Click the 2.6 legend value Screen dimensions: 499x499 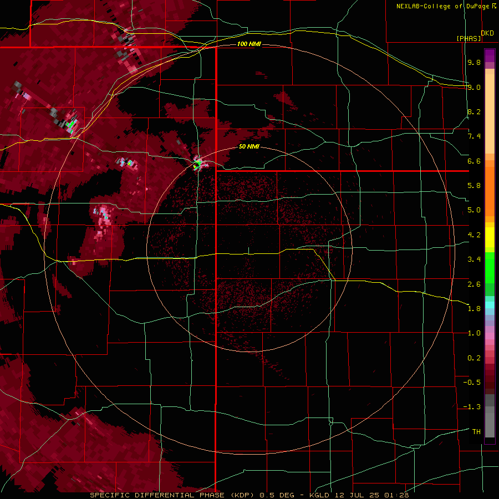click(474, 284)
